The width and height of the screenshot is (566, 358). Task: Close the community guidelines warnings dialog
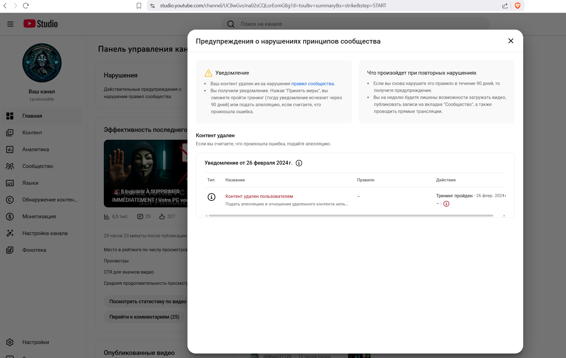coord(511,41)
